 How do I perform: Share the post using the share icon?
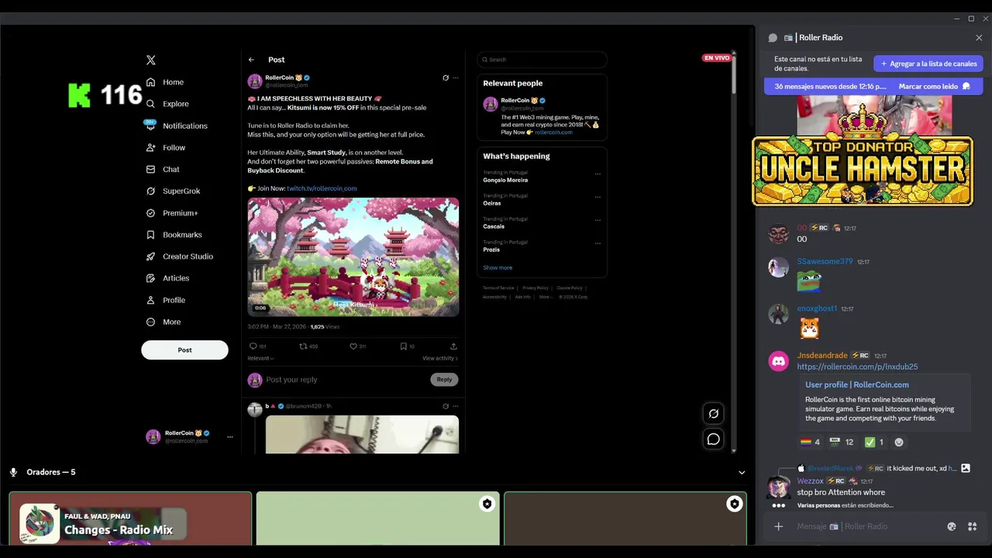point(453,346)
